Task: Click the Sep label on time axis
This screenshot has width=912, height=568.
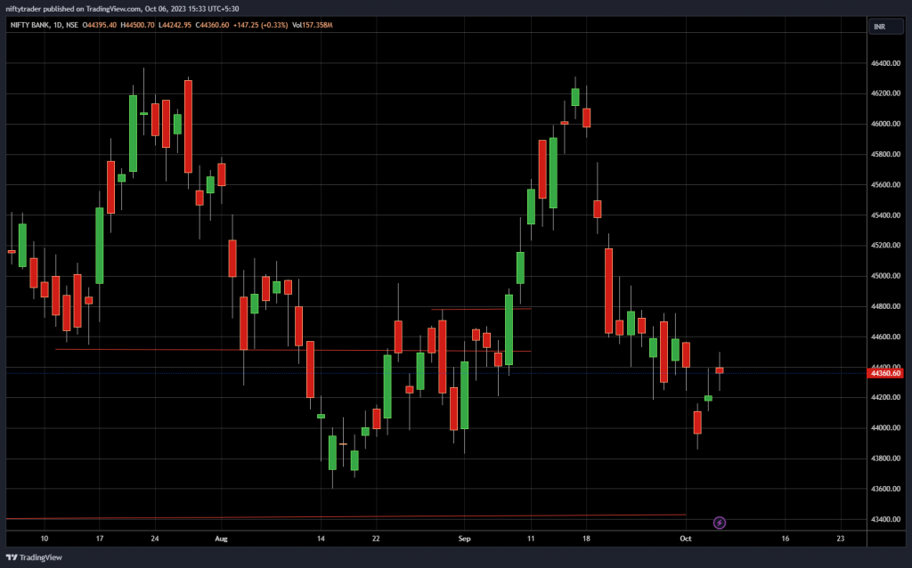Action: click(464, 539)
